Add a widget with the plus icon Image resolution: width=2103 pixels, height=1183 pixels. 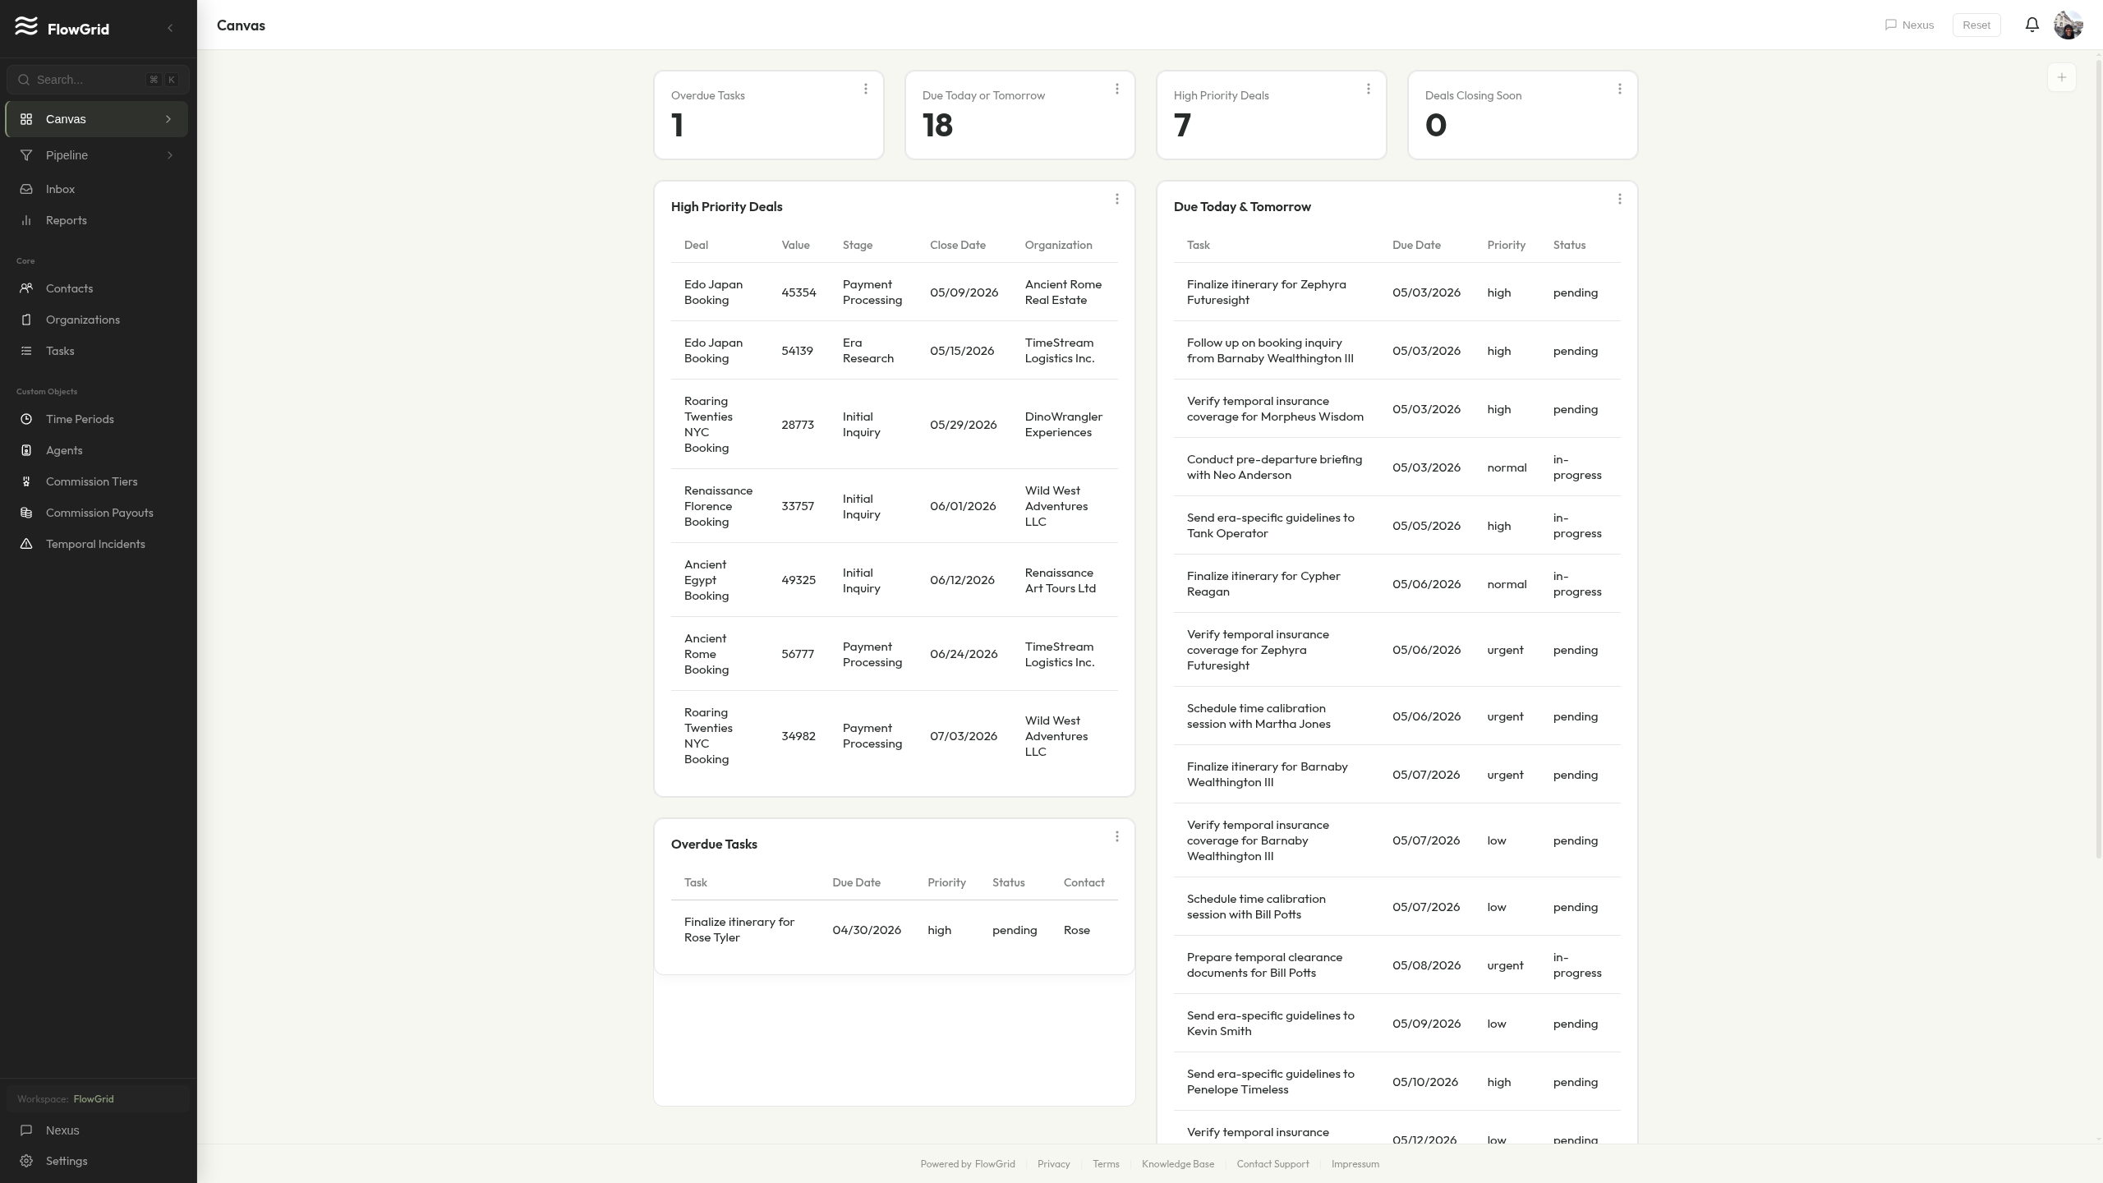tap(2061, 77)
